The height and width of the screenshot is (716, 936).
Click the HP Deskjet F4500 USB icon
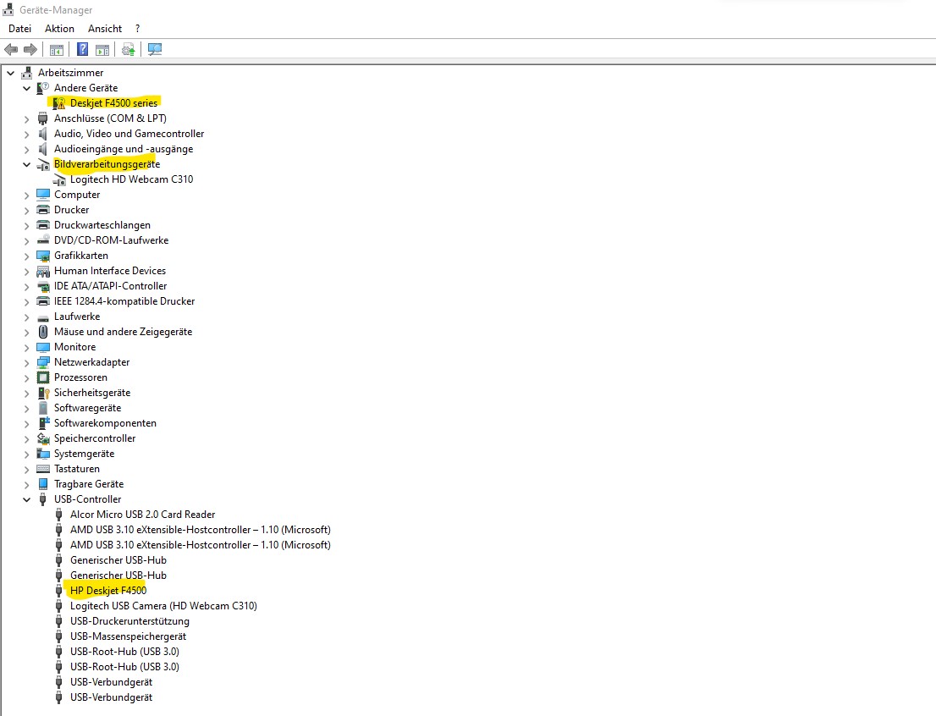coord(58,591)
